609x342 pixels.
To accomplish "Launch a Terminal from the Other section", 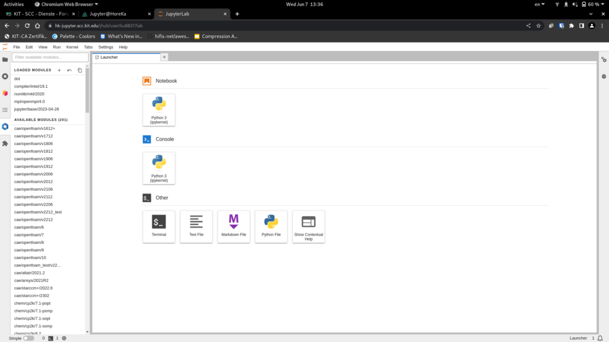I will (x=159, y=226).
